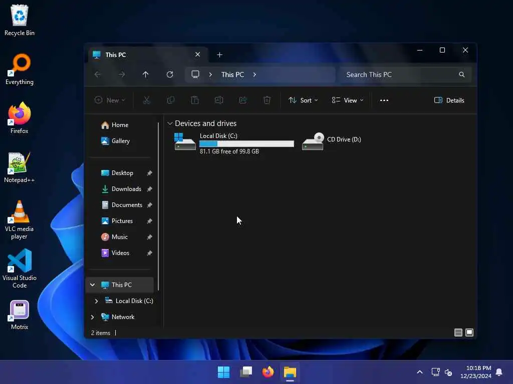Select the Motrix desktop shortcut

(x=20, y=315)
